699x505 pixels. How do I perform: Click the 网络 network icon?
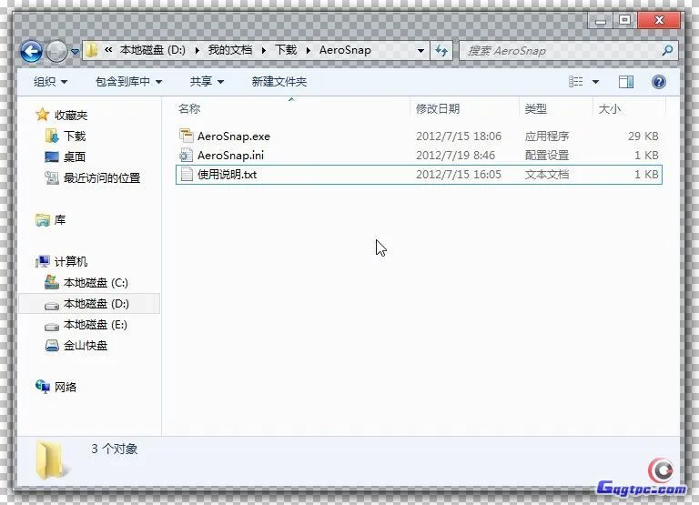coord(43,387)
